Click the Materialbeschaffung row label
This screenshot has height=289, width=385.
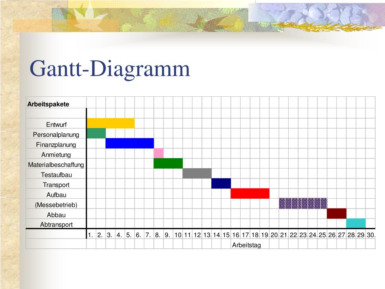click(x=56, y=165)
